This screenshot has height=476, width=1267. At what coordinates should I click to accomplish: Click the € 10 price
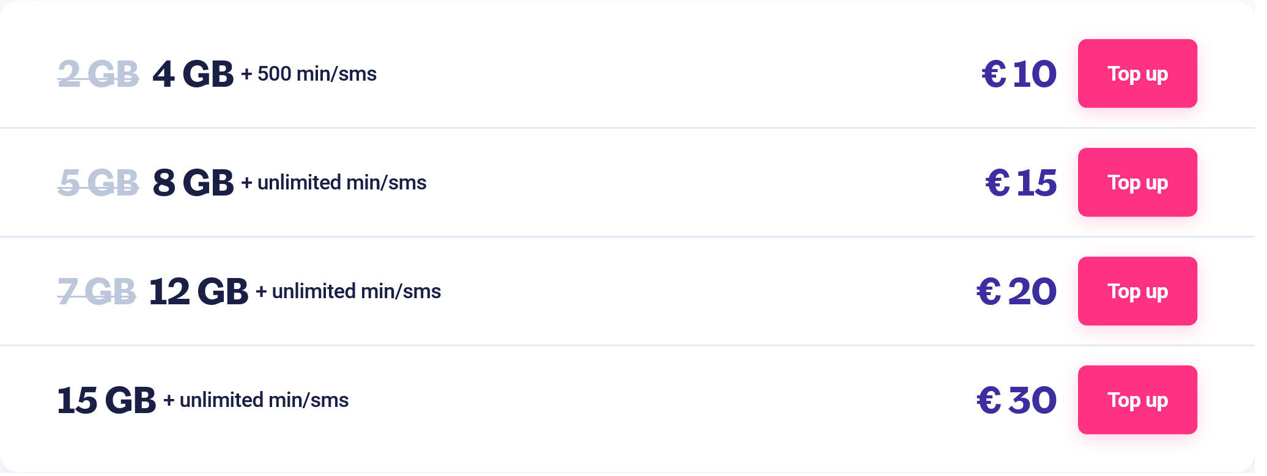point(1019,75)
